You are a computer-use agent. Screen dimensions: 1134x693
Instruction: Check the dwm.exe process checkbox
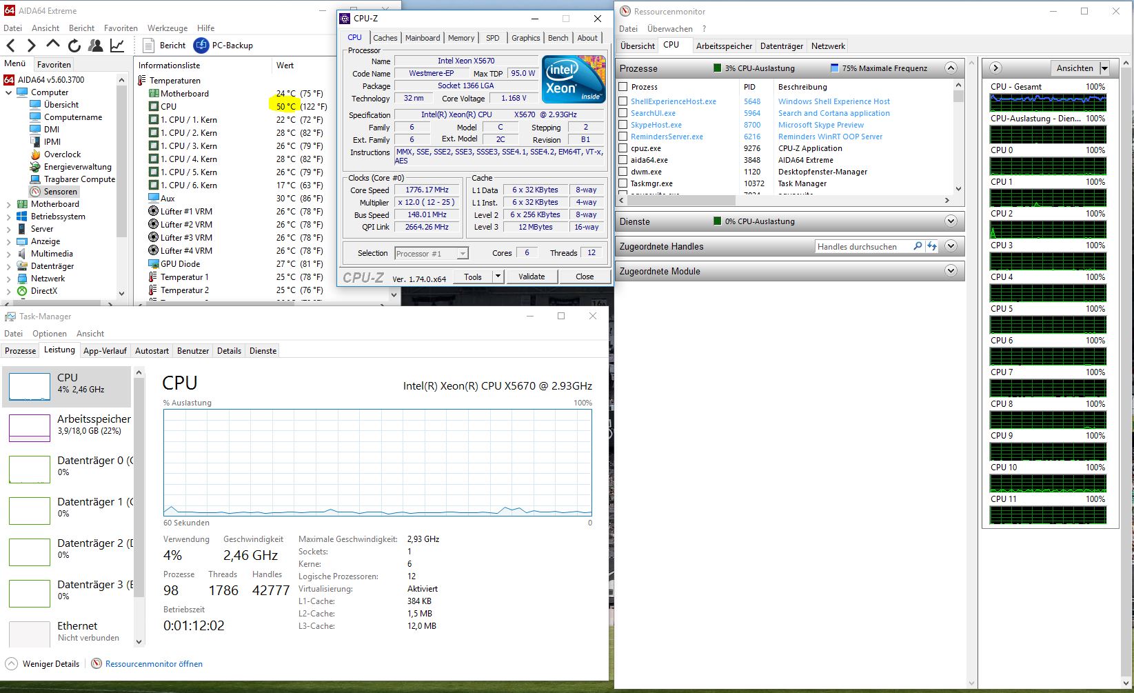(x=623, y=172)
